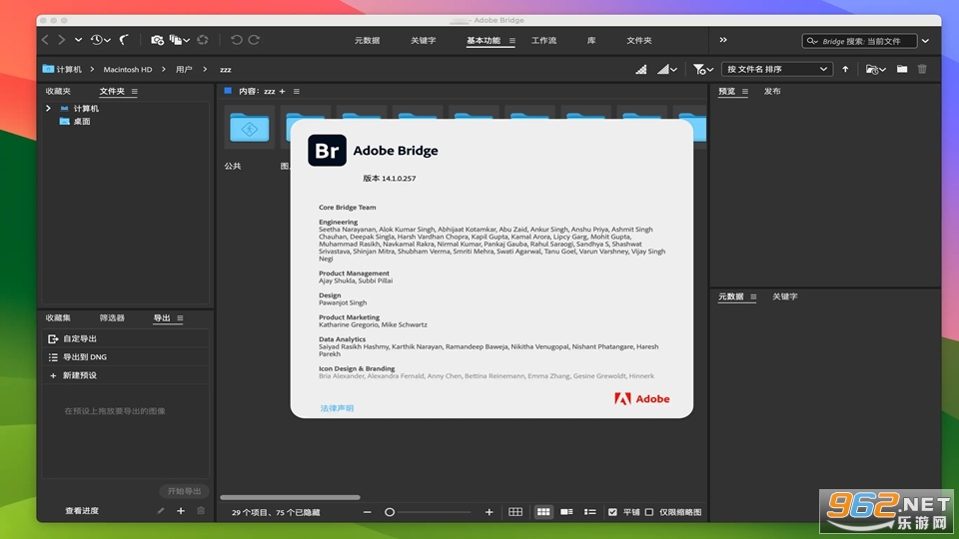The width and height of the screenshot is (959, 539).
Task: Open the filter by rating funnel menu
Action: click(x=703, y=69)
